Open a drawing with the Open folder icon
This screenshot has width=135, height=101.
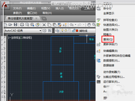click(10, 25)
